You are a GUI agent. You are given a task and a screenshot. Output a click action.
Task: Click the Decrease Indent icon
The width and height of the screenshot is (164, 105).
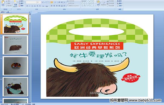[x=59, y=2]
